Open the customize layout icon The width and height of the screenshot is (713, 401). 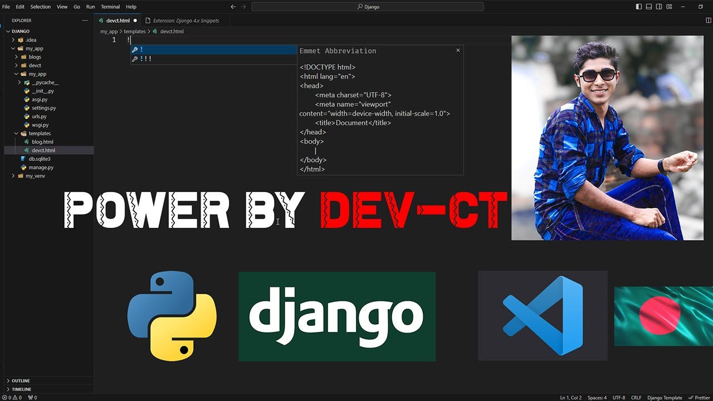(669, 7)
